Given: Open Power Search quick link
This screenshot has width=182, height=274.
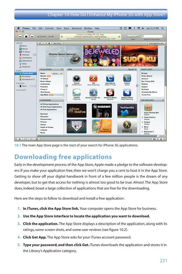Looking at the screenshot, I should pos(147,76).
